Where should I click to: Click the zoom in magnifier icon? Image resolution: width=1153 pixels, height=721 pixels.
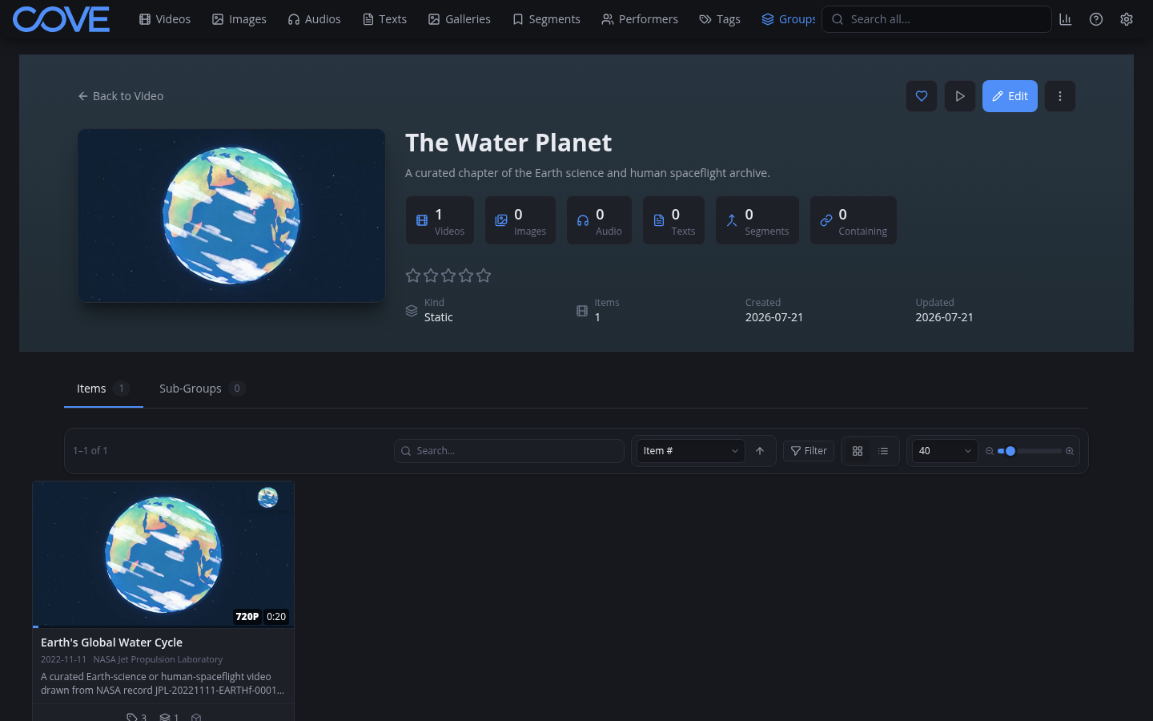(1070, 451)
